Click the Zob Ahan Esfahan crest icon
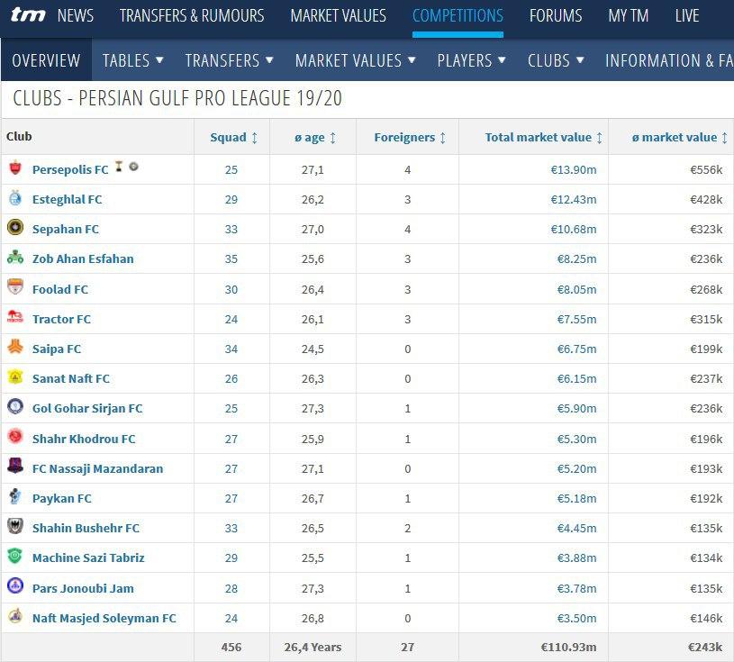Screen dimensions: 734x662 click(15, 258)
